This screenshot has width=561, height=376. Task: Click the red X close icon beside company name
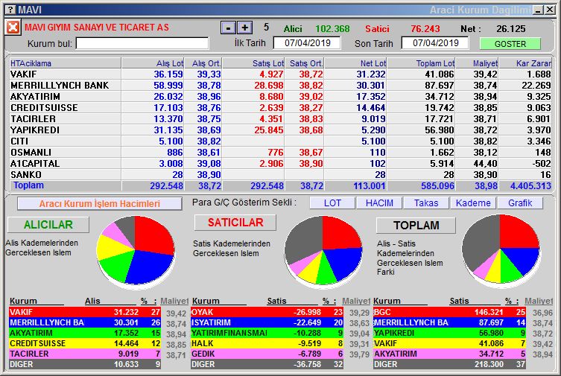pyautogui.click(x=13, y=28)
